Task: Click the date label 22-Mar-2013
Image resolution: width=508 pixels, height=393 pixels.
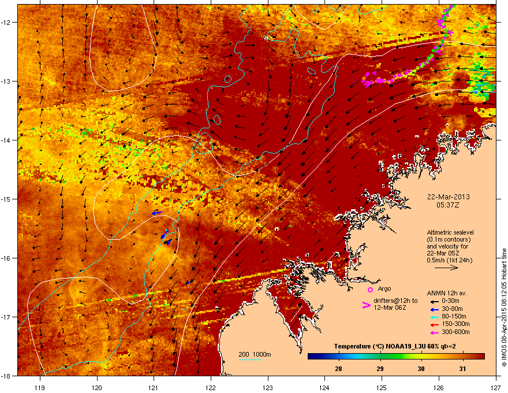Action: pyautogui.click(x=448, y=197)
